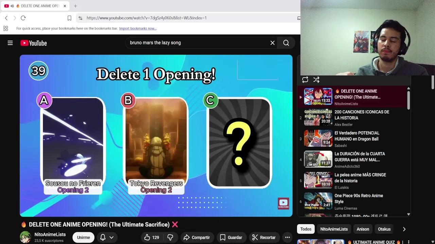435x244 pixels.
Task: Like the video
Action: click(152, 238)
